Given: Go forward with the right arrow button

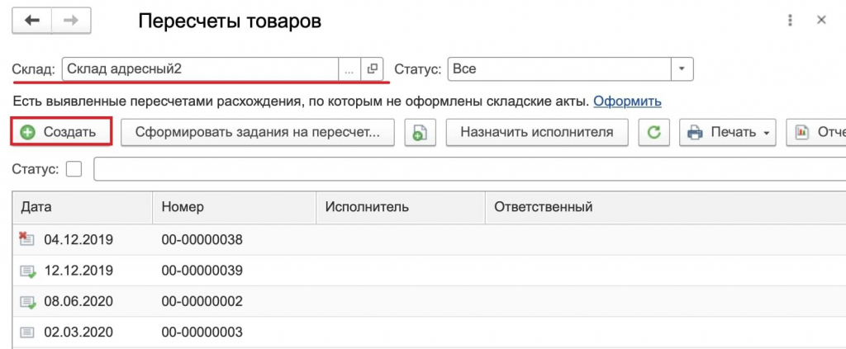Looking at the screenshot, I should coord(71,21).
